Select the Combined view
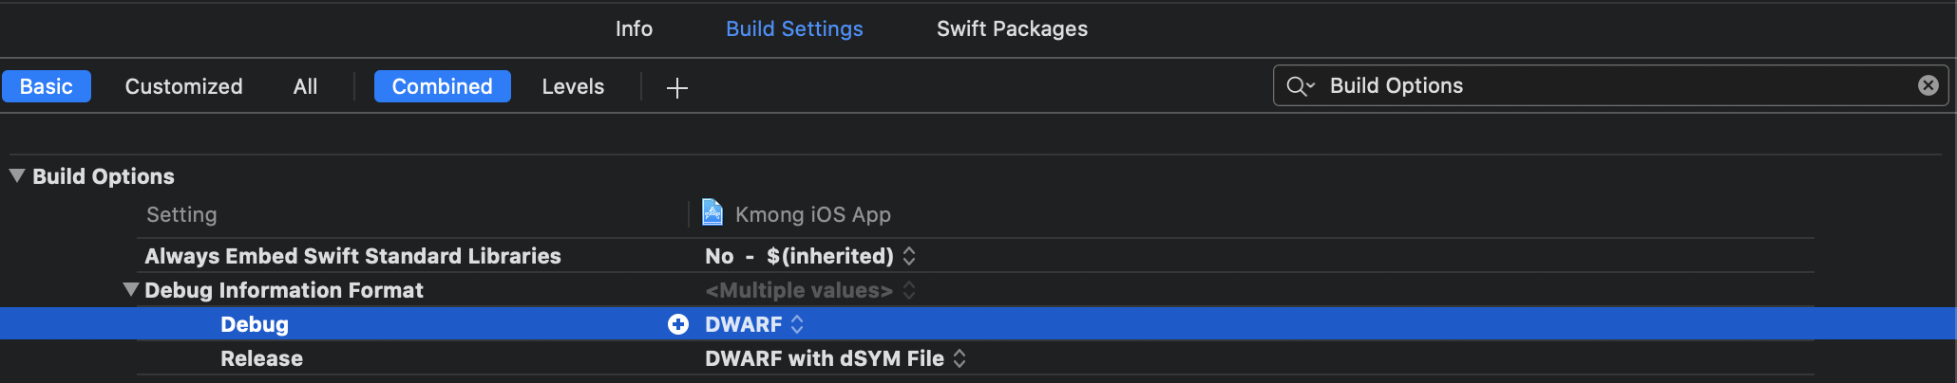 click(442, 86)
